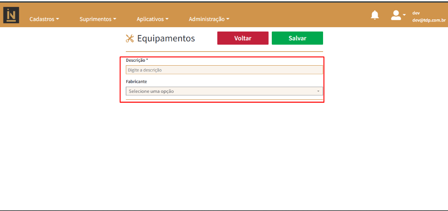
Task: Click the Descrição * field label
Action: pos(137,60)
